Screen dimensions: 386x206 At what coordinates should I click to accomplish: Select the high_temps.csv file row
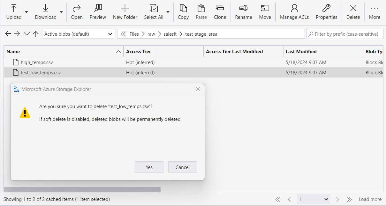click(x=193, y=62)
